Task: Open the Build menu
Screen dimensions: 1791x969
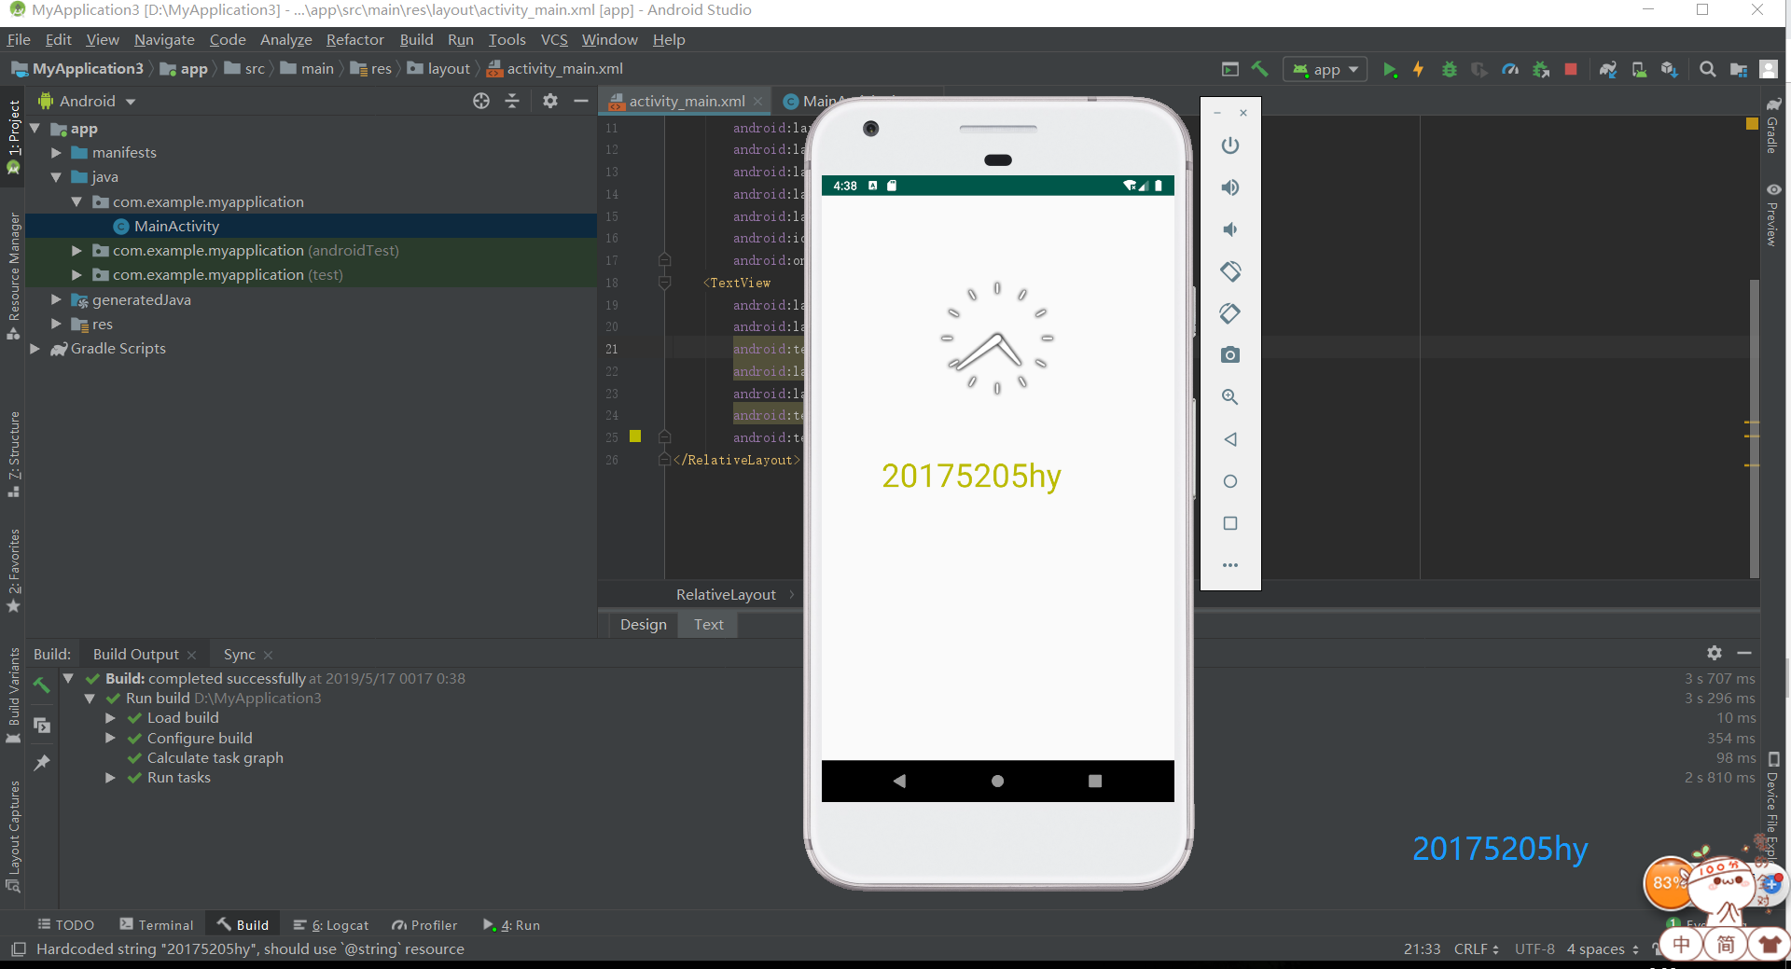Action: (416, 39)
